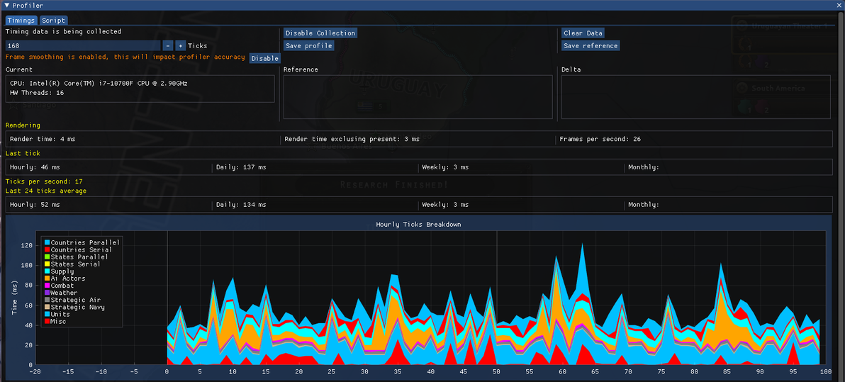
Task: Hide the Ai Actors legend series
Action: tap(47, 279)
